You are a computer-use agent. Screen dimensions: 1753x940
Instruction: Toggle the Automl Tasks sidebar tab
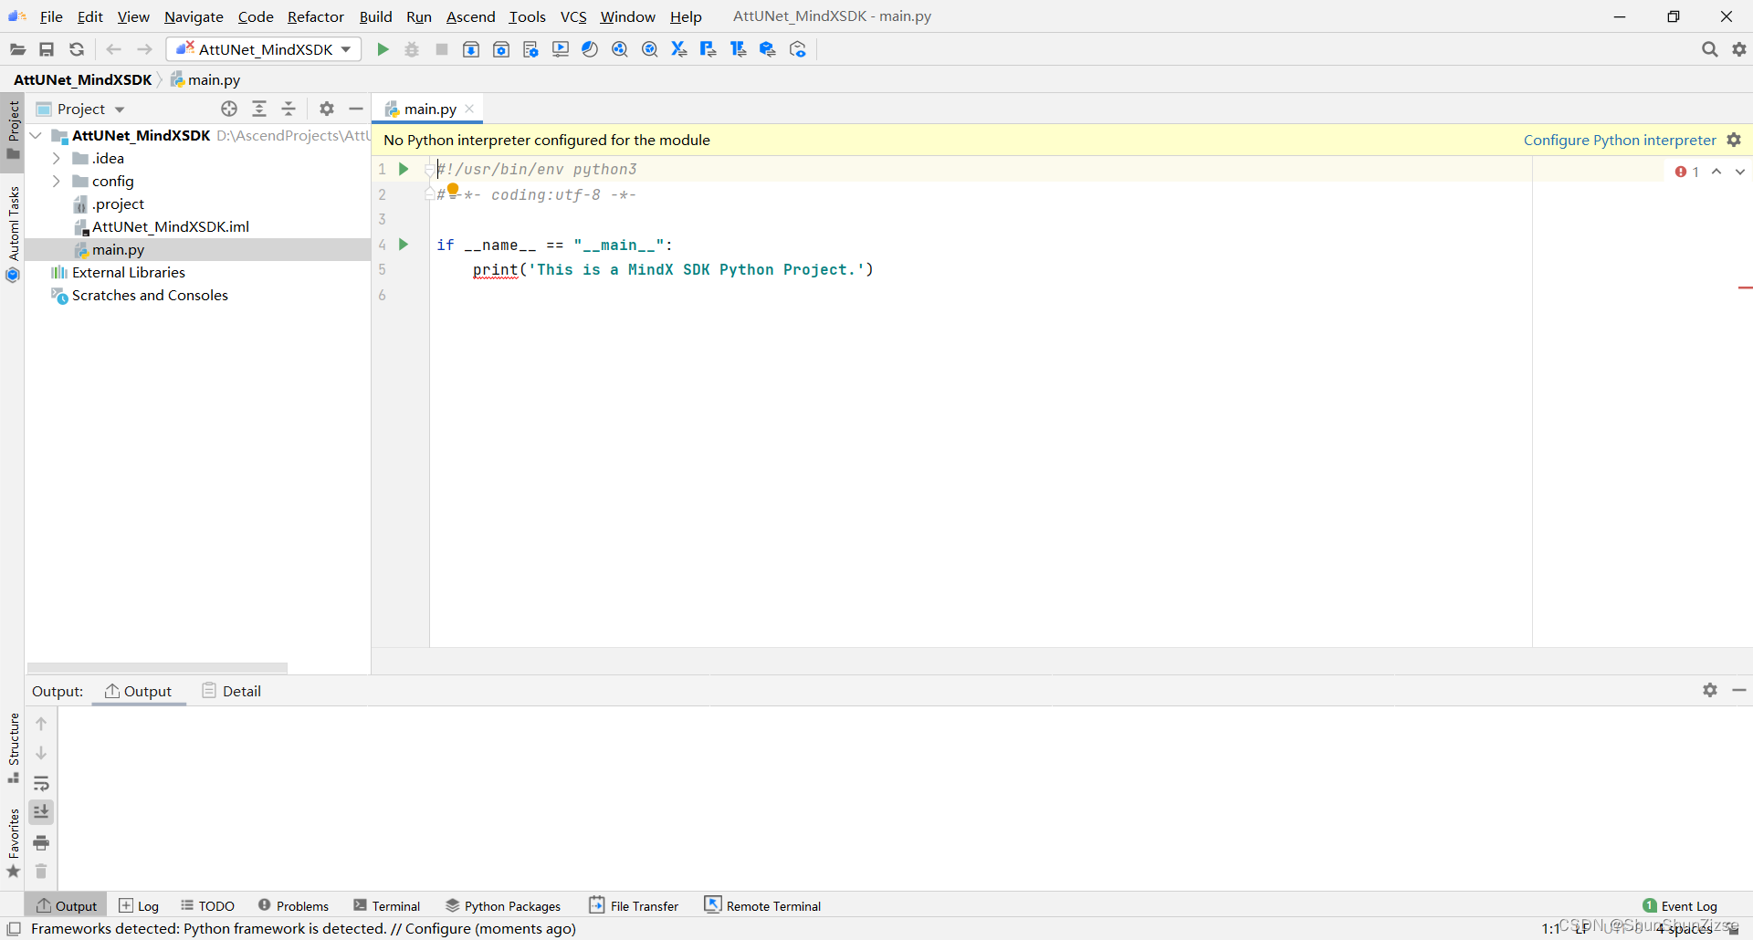point(13,234)
